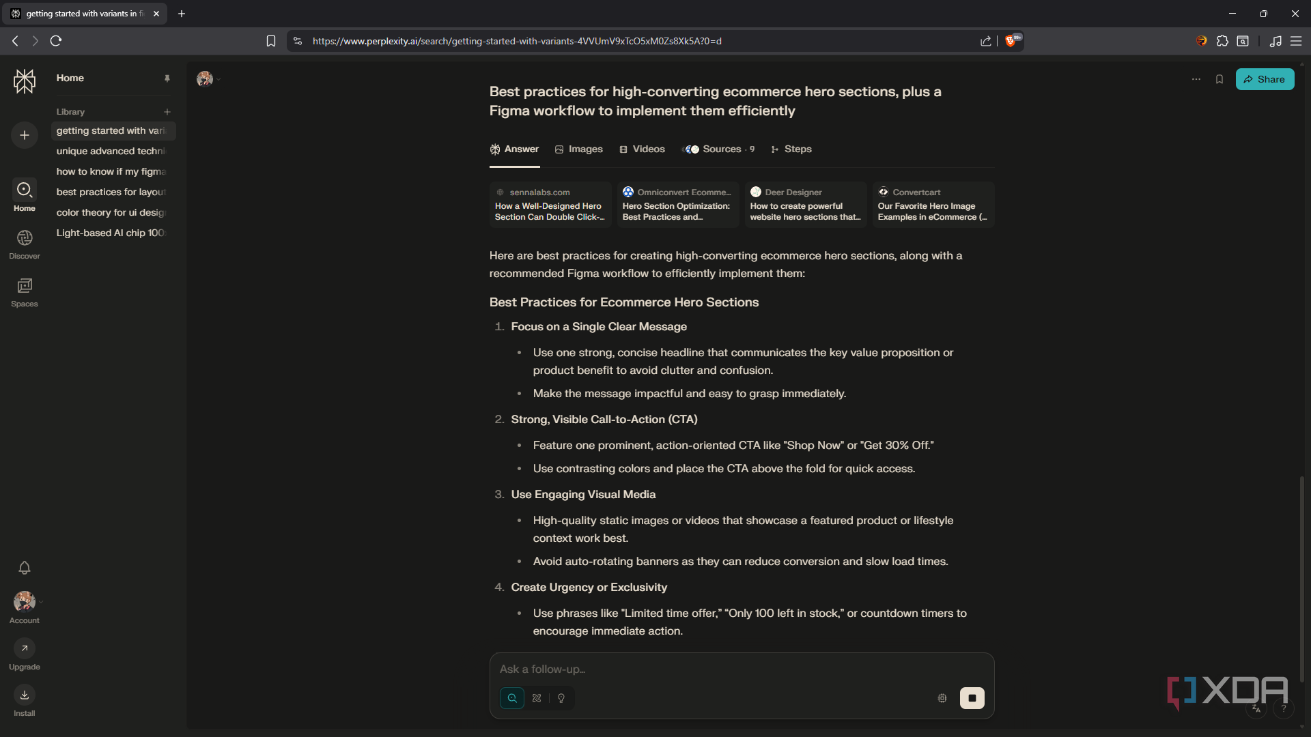Viewport: 1311px width, 737px height.
Task: Stop the response generation
Action: point(972,698)
